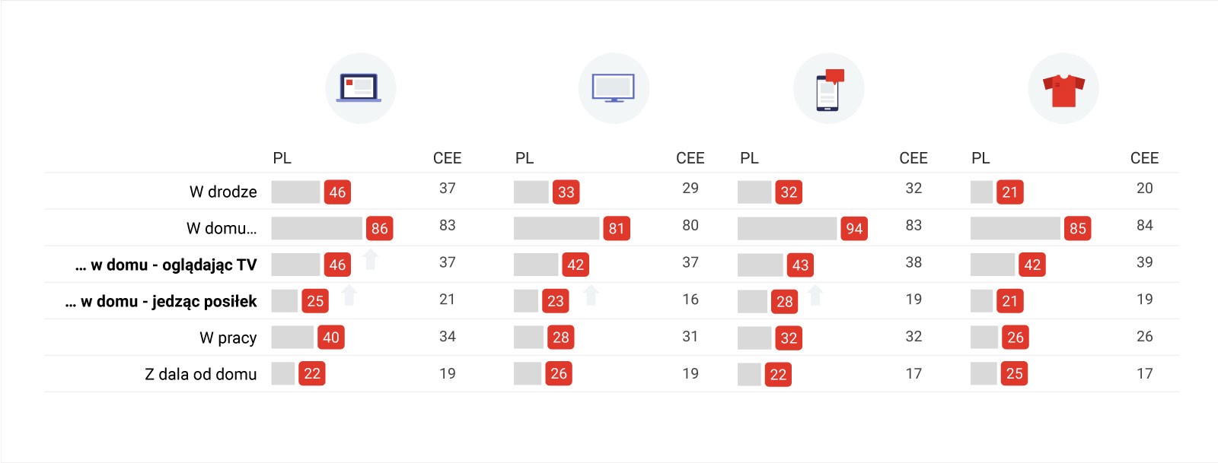Click the laptop icon above first column
1218x463 pixels.
360,88
